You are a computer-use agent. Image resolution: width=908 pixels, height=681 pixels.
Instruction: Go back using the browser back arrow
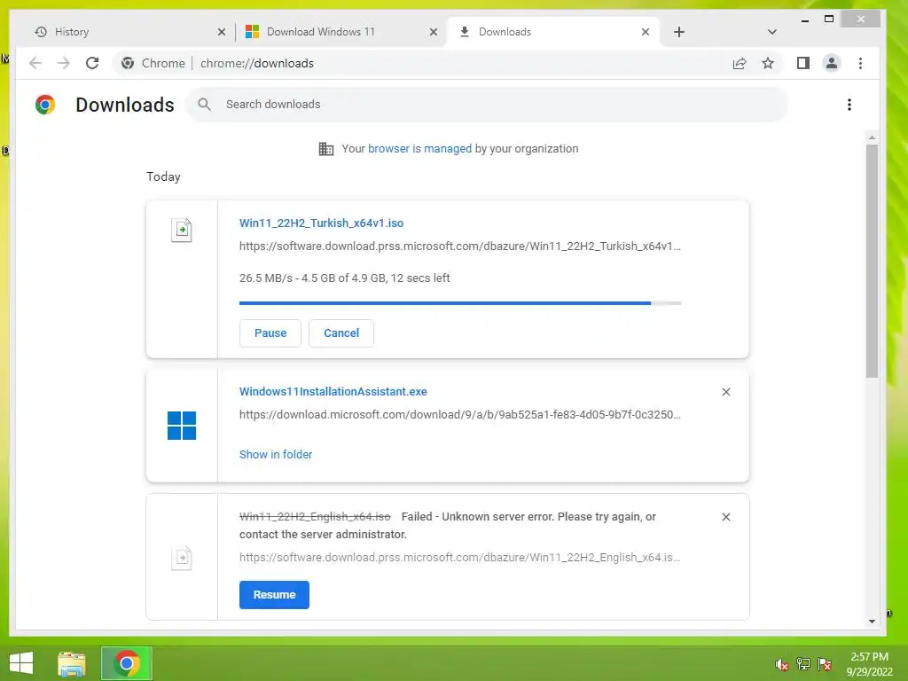click(x=35, y=63)
